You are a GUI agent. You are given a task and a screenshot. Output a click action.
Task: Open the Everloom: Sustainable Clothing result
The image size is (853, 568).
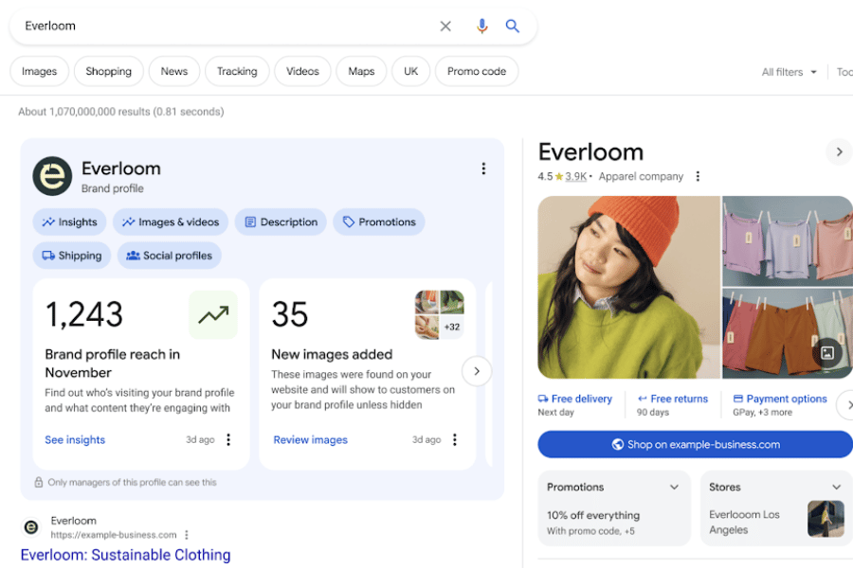[x=126, y=555]
